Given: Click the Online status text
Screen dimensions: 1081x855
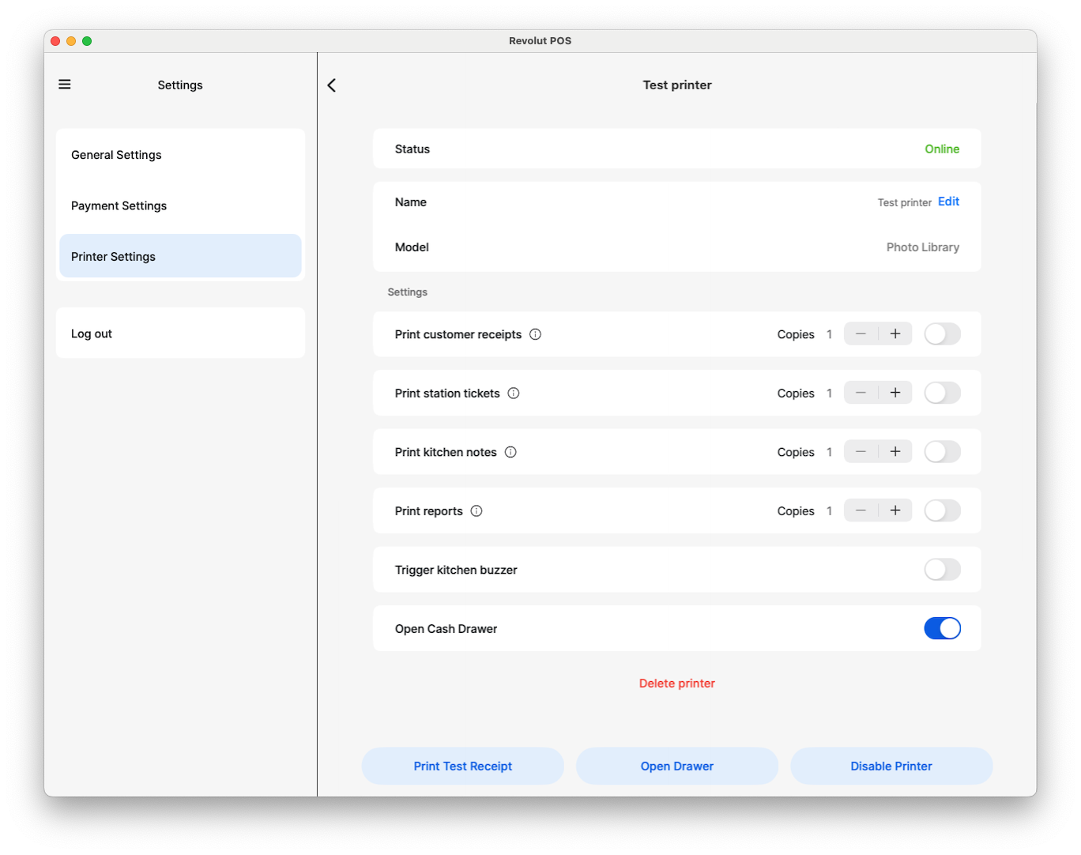Looking at the screenshot, I should click(942, 149).
